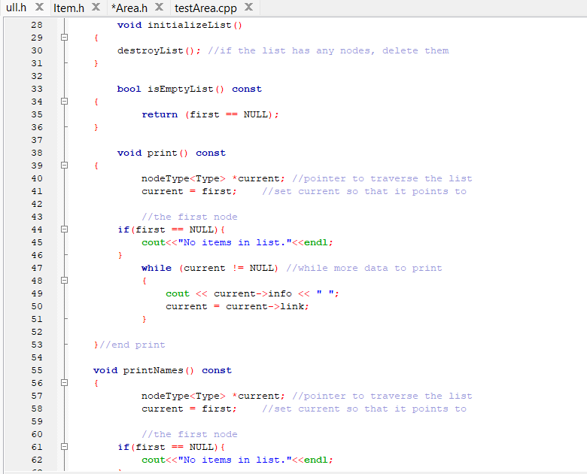
Task: Close the *Area.h tab
Action: click(159, 7)
